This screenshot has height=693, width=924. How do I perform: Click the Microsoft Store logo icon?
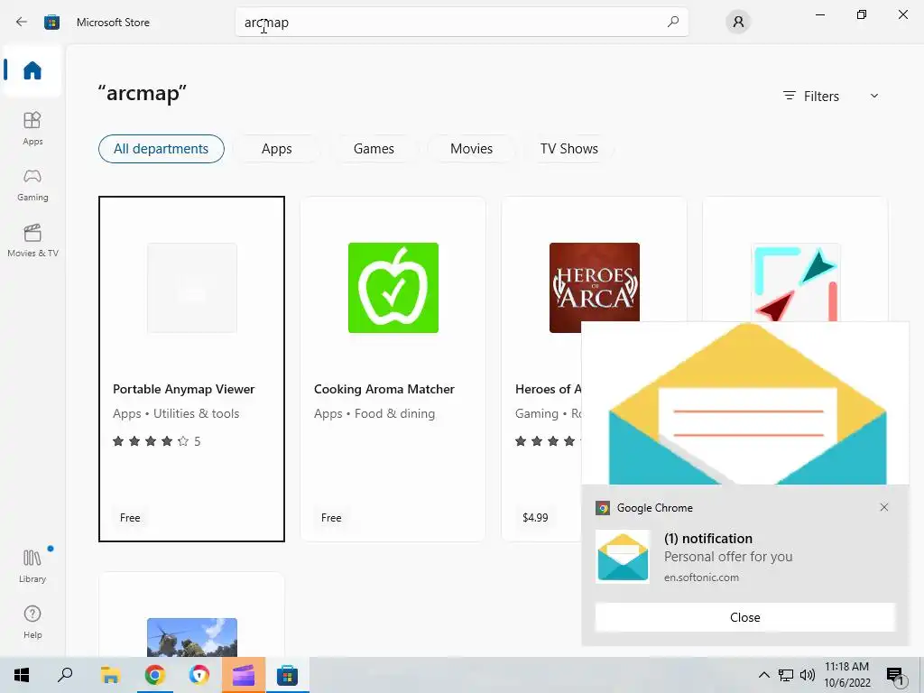(51, 22)
